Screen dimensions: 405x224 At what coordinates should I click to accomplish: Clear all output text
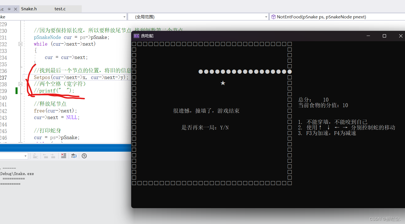(x=64, y=156)
